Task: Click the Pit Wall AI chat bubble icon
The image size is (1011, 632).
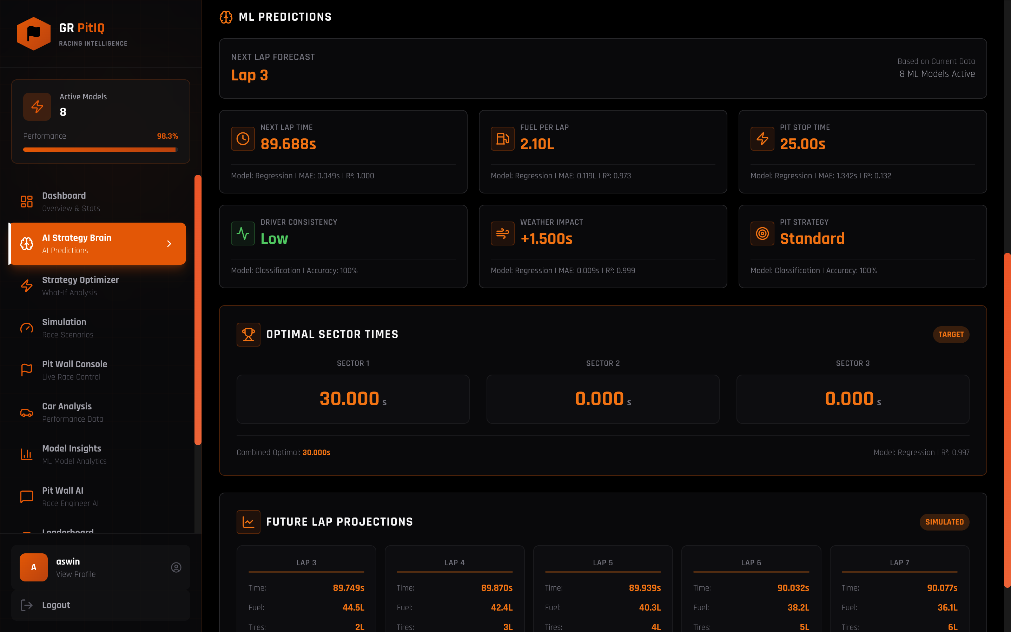Action: [27, 496]
